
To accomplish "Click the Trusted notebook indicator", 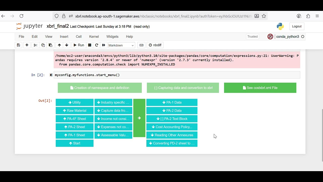I will tap(252, 37).
